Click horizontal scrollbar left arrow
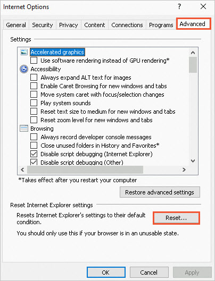Image resolution: width=215 pixels, height=281 pixels. (x=22, y=169)
